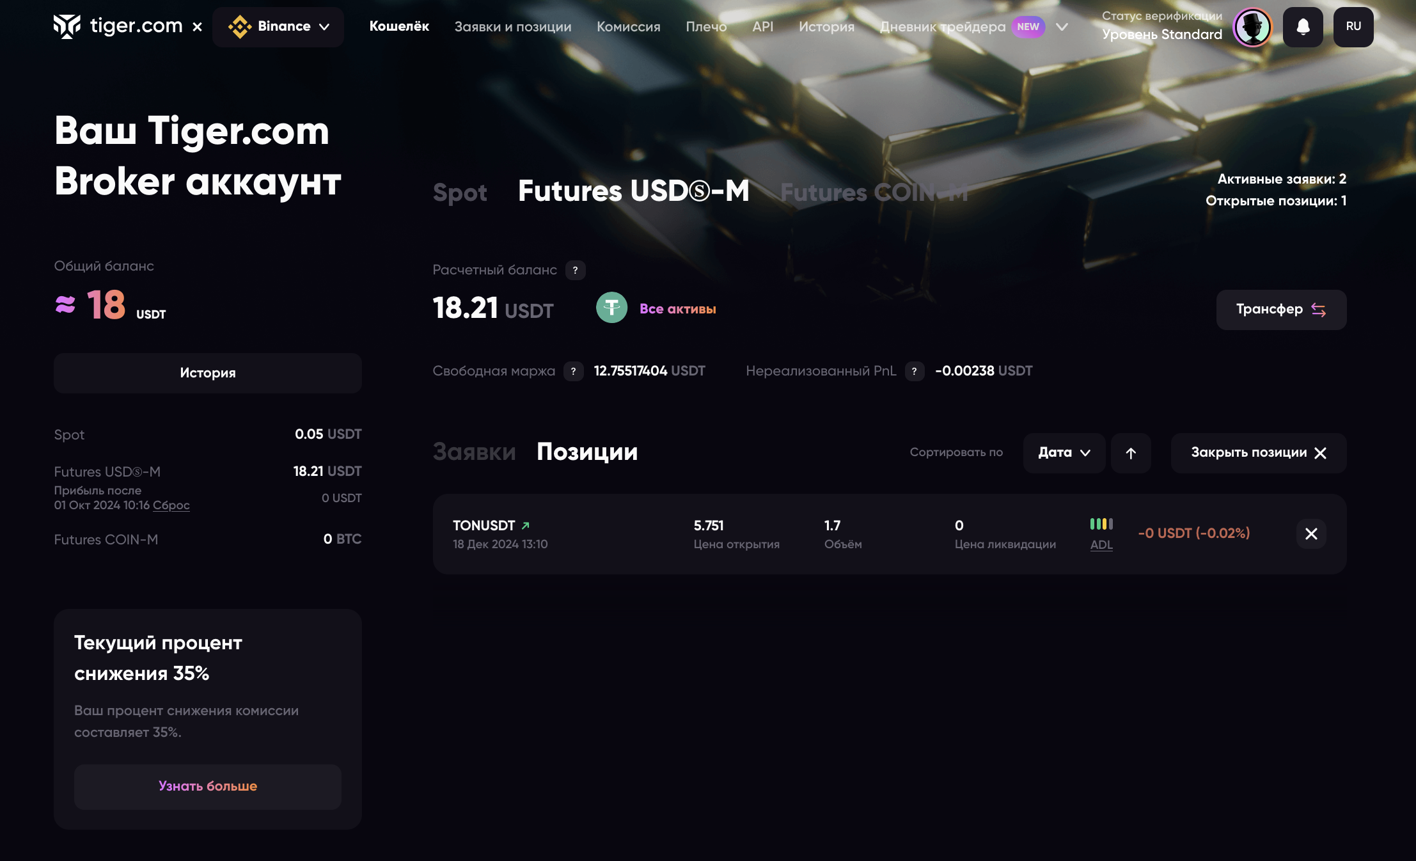Image resolution: width=1416 pixels, height=861 pixels.
Task: Switch language via RU button
Action: click(1353, 27)
